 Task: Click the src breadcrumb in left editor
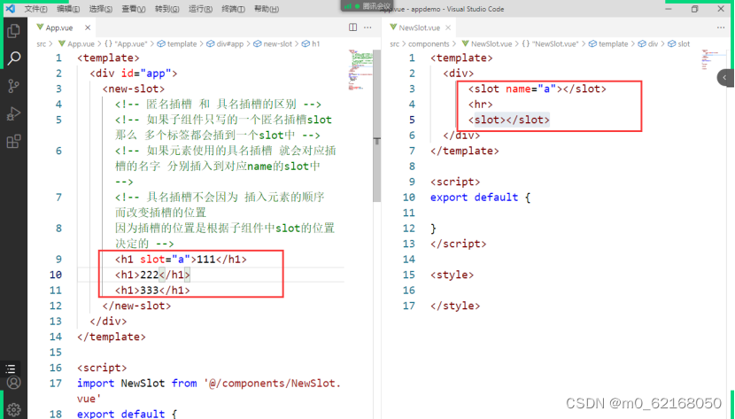(42, 43)
